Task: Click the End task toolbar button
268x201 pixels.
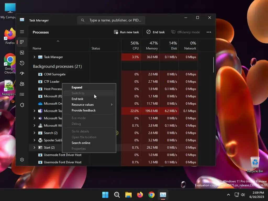Action: pos(155,32)
